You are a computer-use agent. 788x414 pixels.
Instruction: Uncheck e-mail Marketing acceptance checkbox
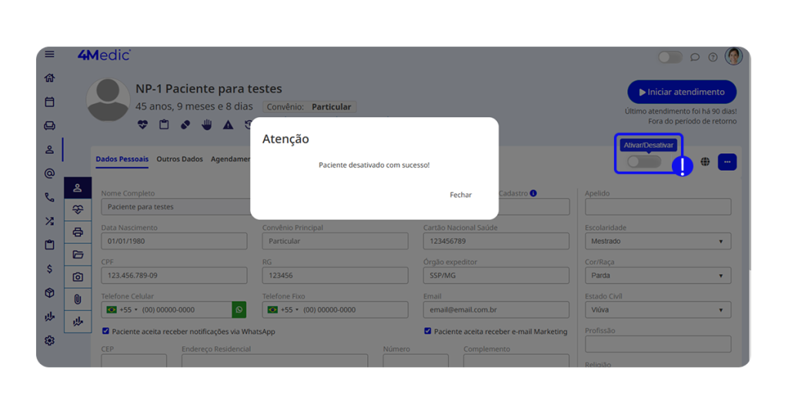[428, 331]
